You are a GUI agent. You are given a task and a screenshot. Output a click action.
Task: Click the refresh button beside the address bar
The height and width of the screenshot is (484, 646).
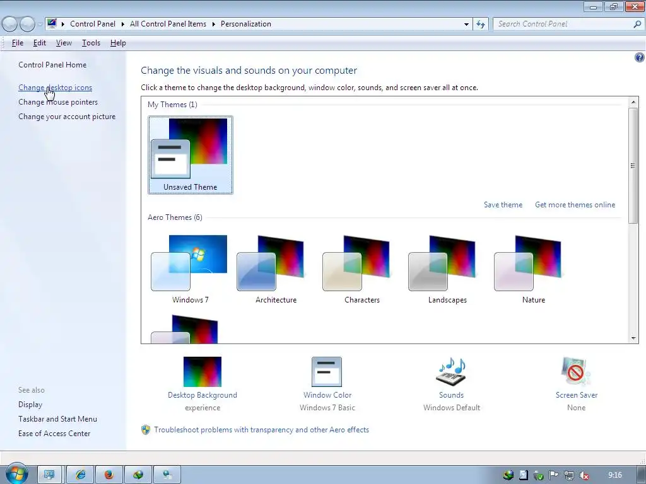click(481, 25)
